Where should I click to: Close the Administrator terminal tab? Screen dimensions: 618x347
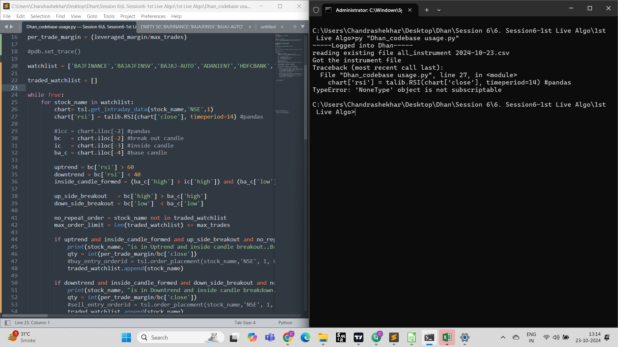point(410,10)
